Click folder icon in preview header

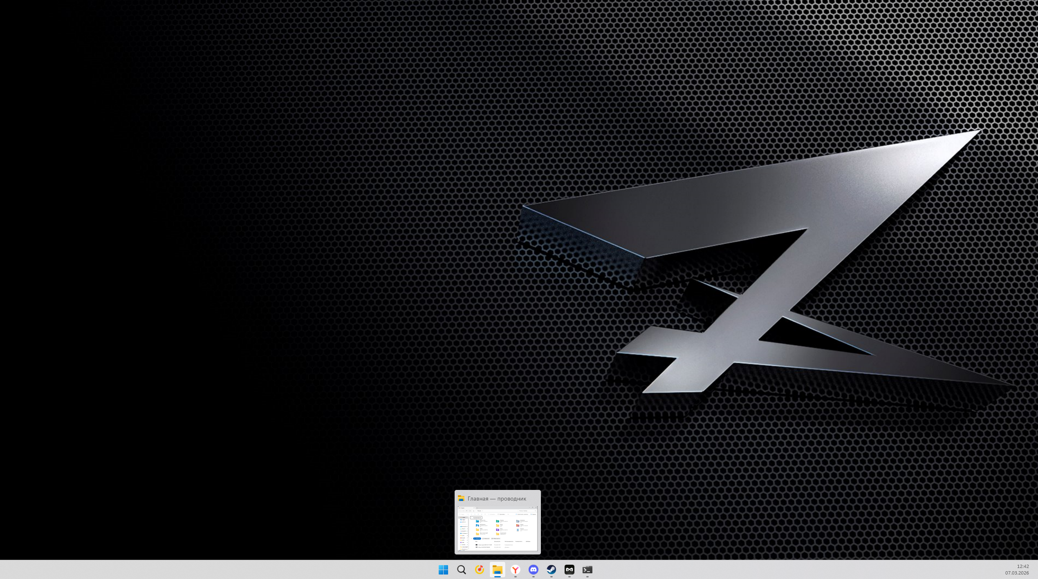click(x=461, y=499)
